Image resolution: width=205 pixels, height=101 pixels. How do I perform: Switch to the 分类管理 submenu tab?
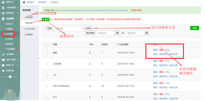click(x=28, y=17)
